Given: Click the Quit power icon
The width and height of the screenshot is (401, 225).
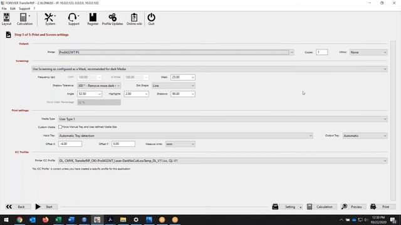Looking at the screenshot, I should coord(151,17).
